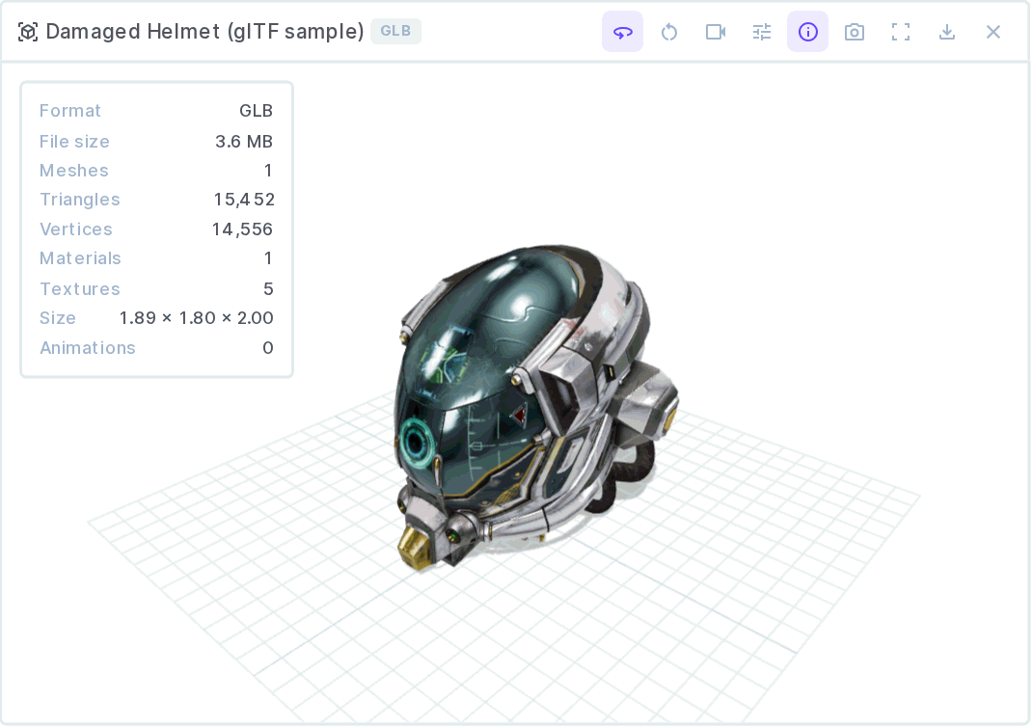This screenshot has height=728, width=1032.
Task: Click the Vertices label
Action: click(x=75, y=229)
